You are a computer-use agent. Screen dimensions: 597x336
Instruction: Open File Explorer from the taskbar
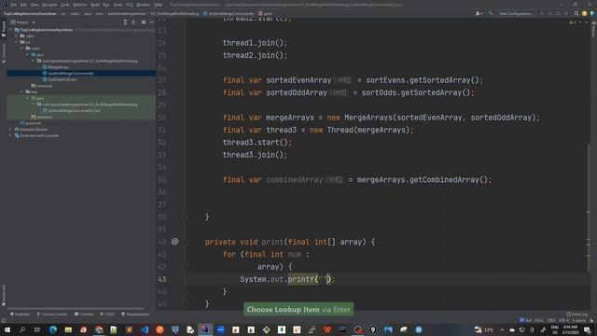(68, 329)
